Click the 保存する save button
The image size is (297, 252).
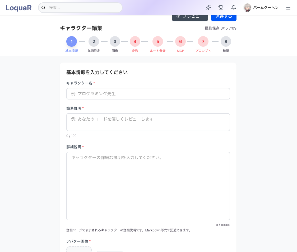pyautogui.click(x=224, y=16)
